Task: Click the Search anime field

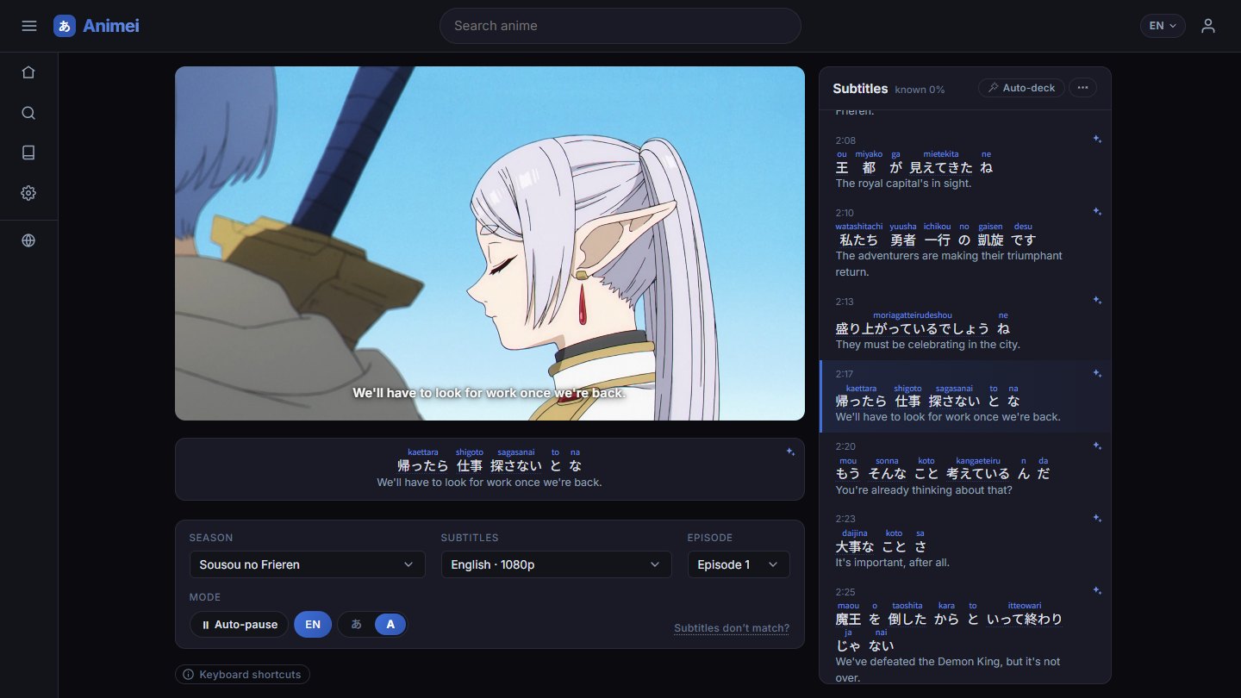Action: (620, 26)
